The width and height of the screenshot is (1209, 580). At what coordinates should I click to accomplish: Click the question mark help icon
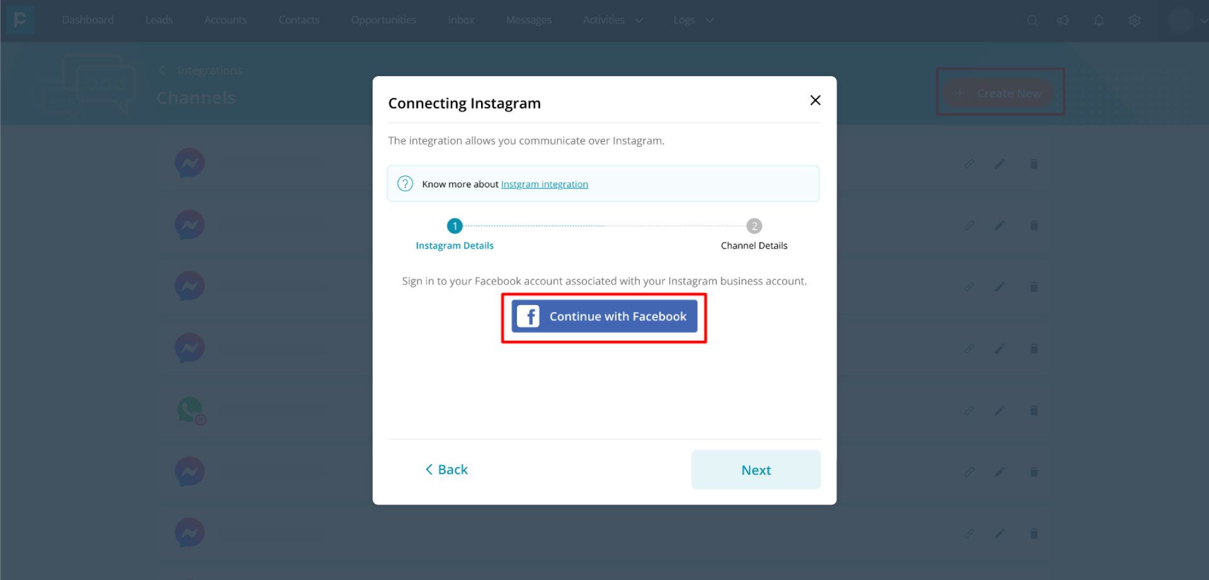[x=405, y=184]
